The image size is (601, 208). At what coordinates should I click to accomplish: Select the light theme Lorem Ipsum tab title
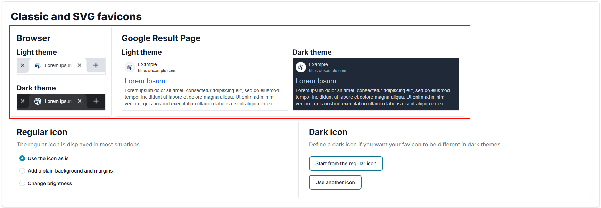pyautogui.click(x=58, y=65)
